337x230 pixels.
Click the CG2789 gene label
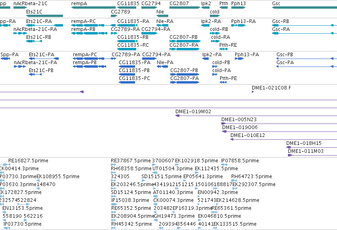coord(120,11)
